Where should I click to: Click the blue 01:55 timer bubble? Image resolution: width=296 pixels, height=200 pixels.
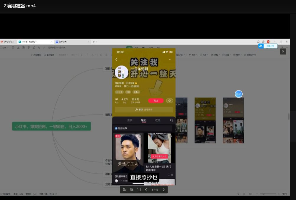(x=239, y=94)
